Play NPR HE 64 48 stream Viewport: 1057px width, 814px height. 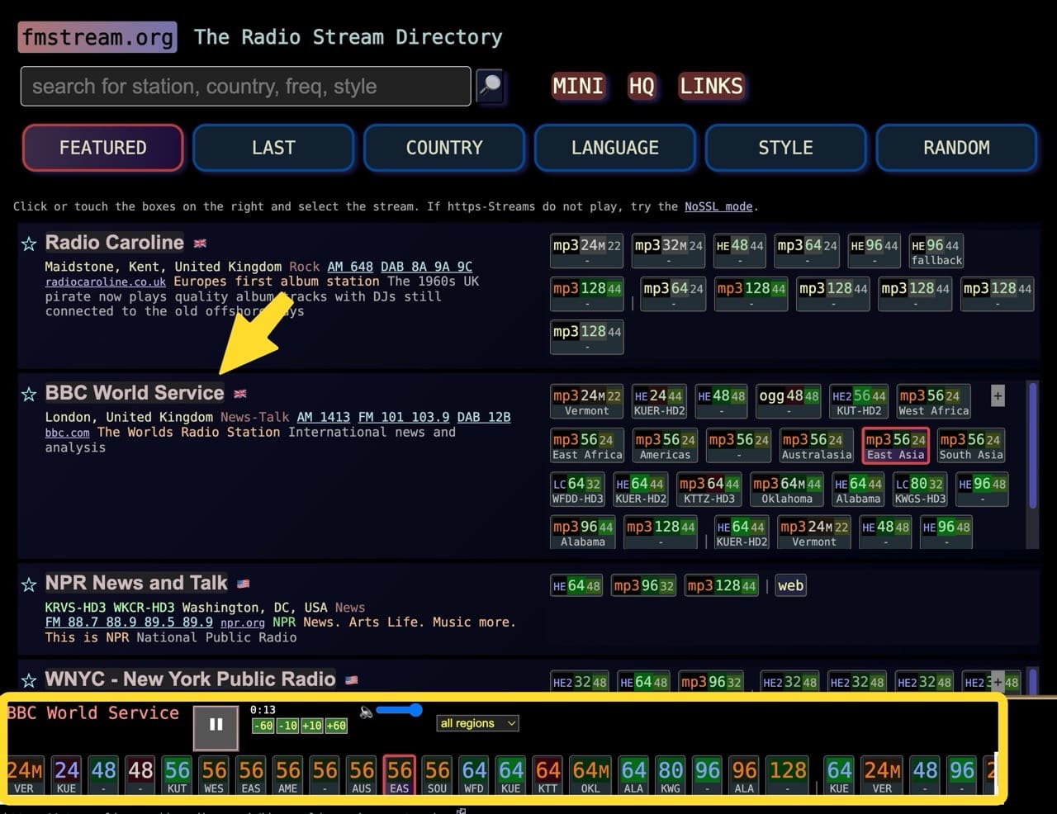[576, 586]
